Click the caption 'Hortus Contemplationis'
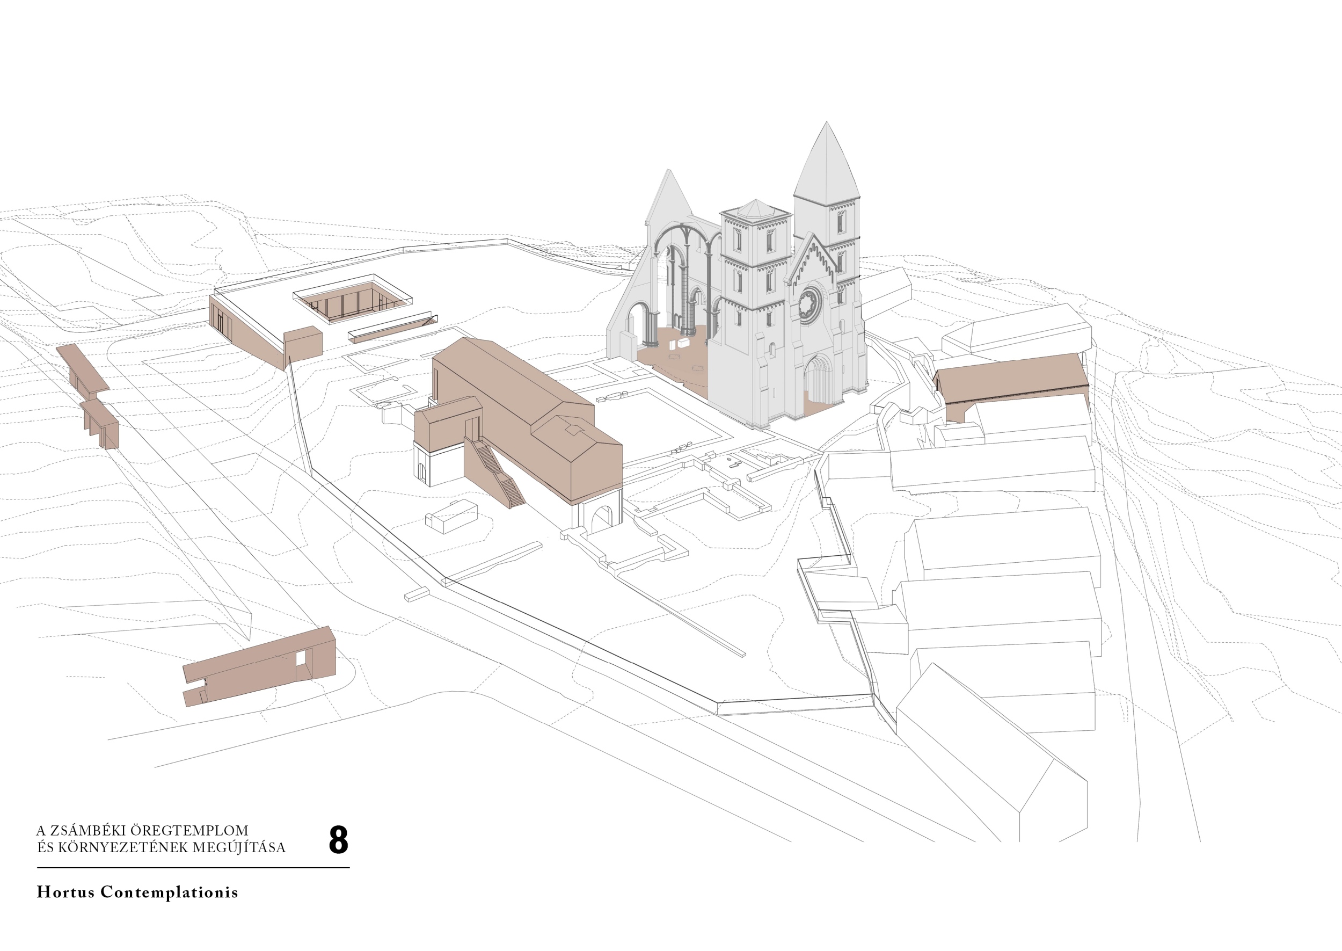 (137, 892)
